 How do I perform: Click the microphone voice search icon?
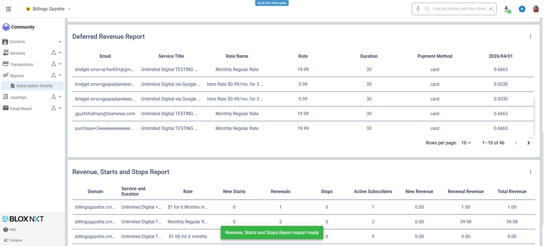418,9
